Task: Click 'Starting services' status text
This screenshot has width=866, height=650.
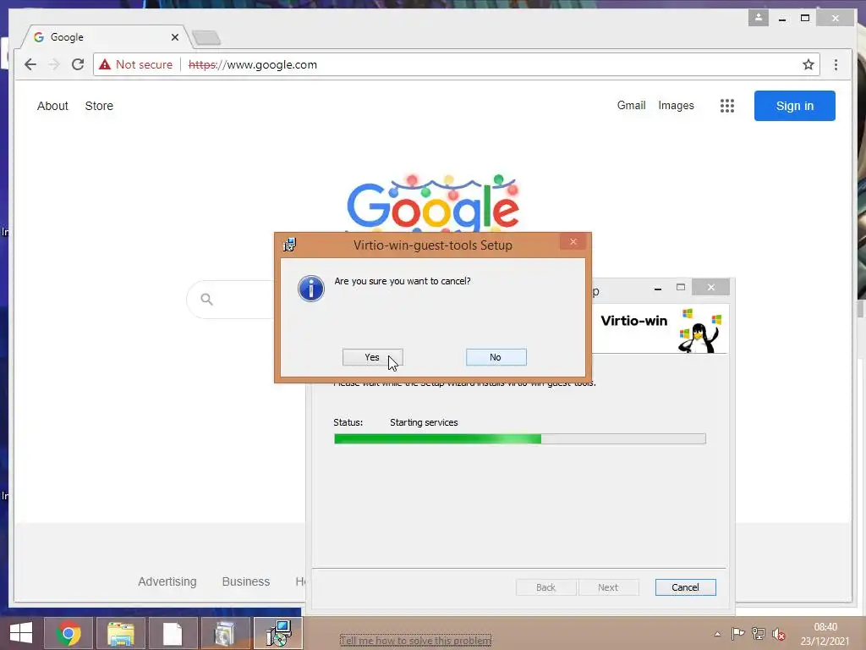Action: (x=425, y=423)
